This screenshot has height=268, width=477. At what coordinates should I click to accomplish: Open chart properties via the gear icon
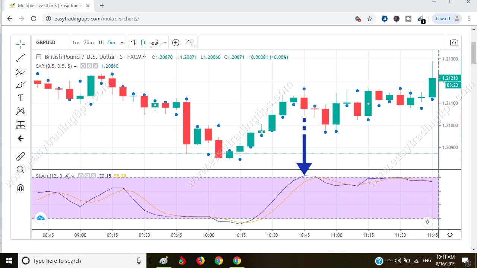click(450, 234)
